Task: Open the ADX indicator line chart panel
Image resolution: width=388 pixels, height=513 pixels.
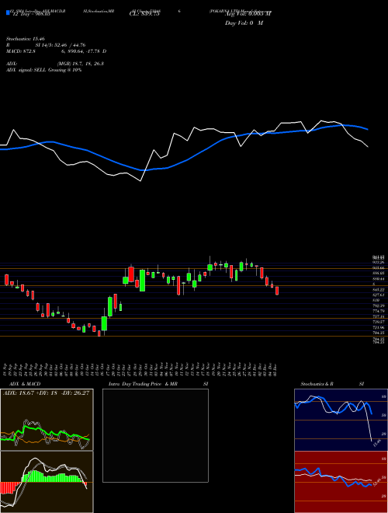Action: tap(47, 420)
